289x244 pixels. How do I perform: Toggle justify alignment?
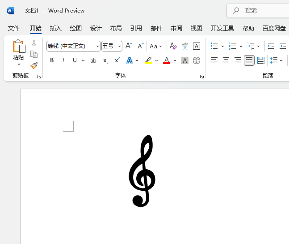(249, 60)
